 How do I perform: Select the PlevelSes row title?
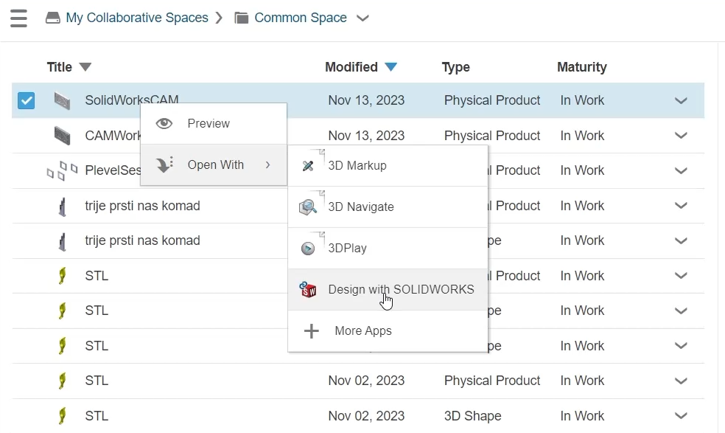[x=113, y=170]
